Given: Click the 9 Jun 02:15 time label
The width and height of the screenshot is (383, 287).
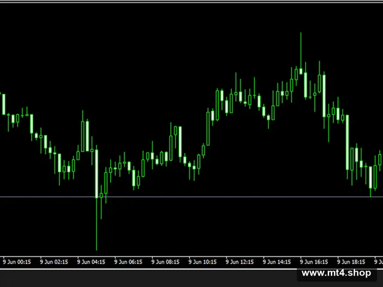Looking at the screenshot, I should pyautogui.click(x=54, y=262).
